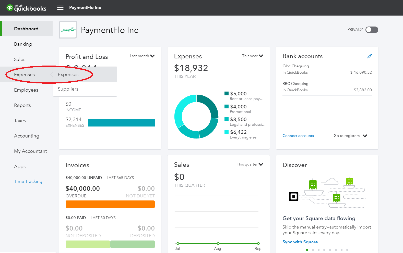The image size is (403, 253).
Task: Select the first green Discover carousel dot
Action: point(307,250)
